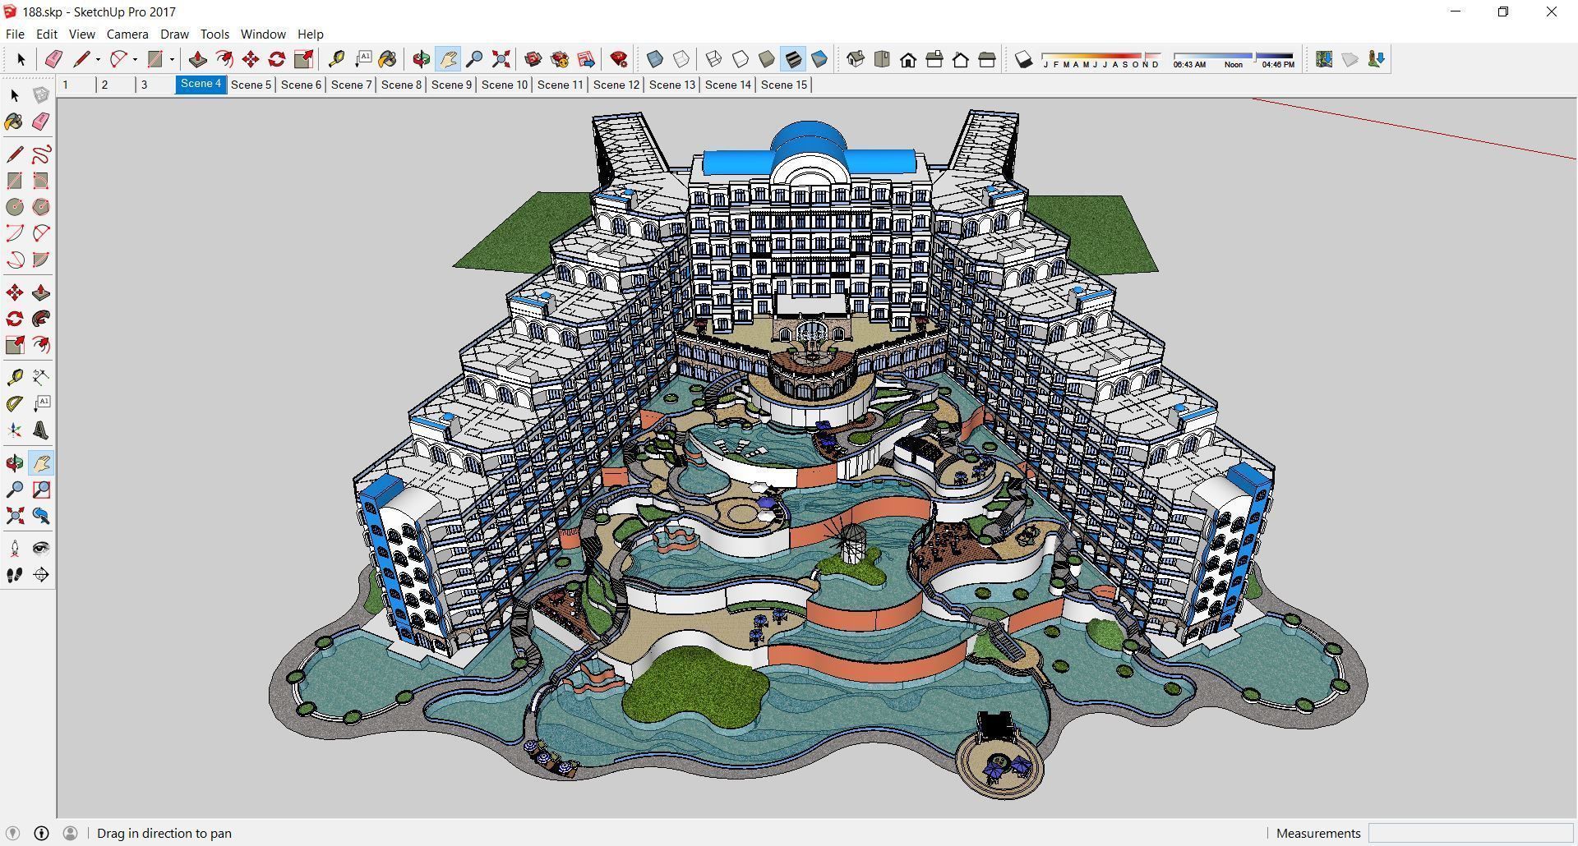Choose the Tape Measure tool in top toolbar
Screen dimensions: 1578x846
tap(336, 59)
